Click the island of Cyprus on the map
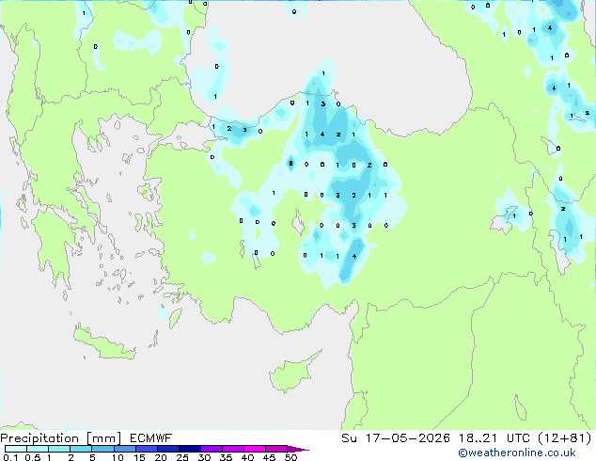 [292, 374]
